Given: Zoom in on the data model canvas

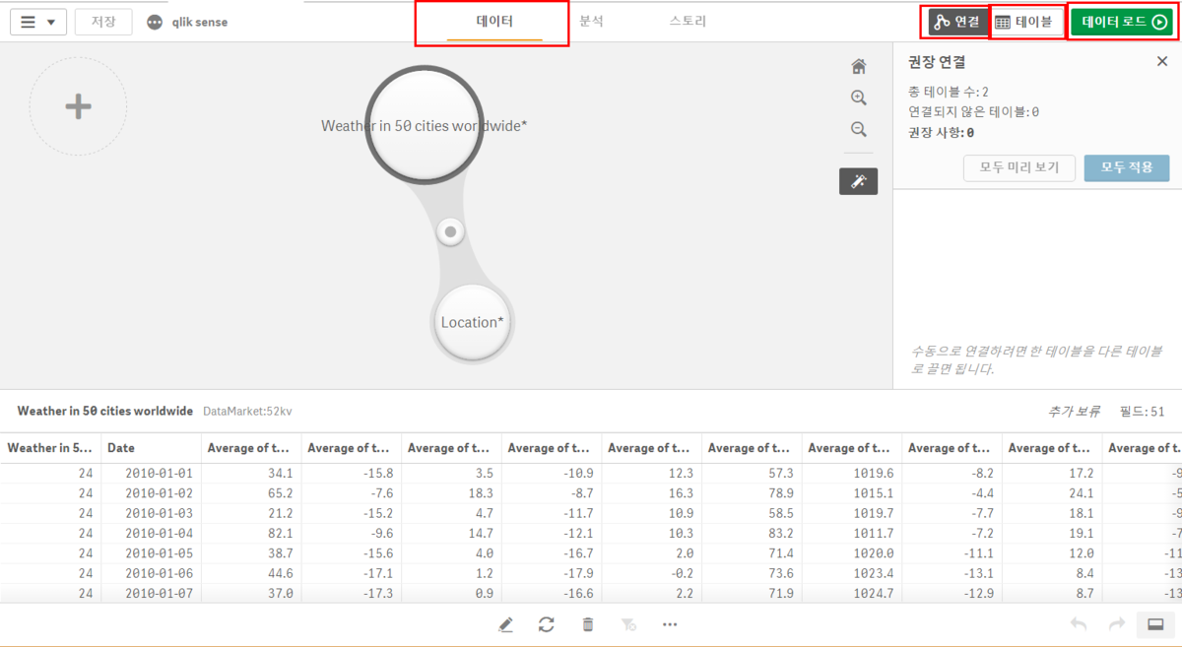Looking at the screenshot, I should pos(859,98).
